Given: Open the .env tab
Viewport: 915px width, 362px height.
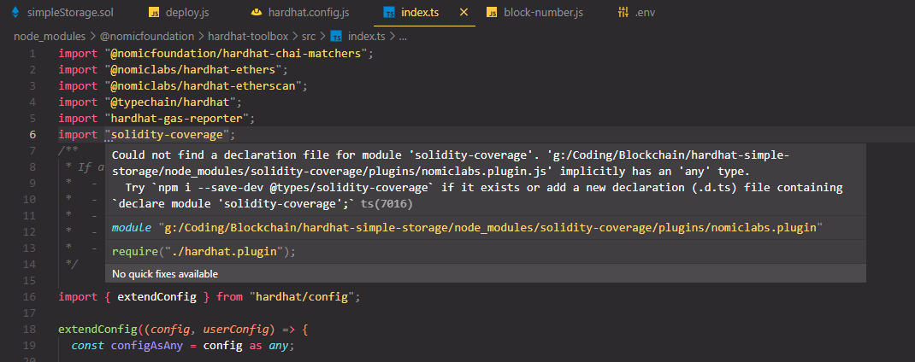Looking at the screenshot, I should [x=646, y=12].
